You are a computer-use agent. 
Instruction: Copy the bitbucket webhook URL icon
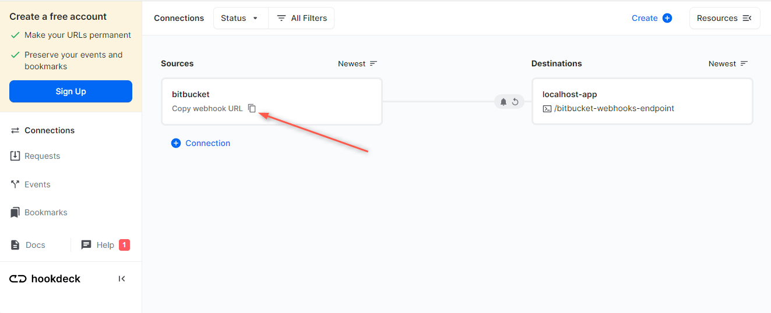coord(252,108)
